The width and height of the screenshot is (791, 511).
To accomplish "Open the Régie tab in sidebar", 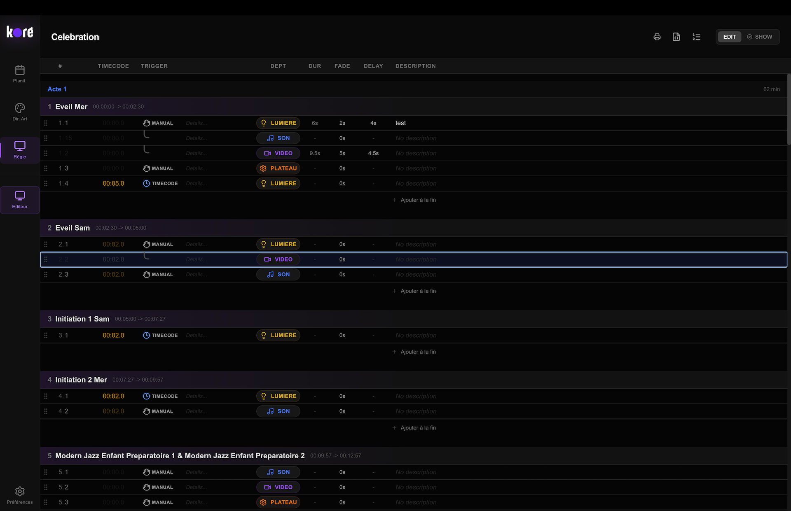I will click(x=20, y=150).
